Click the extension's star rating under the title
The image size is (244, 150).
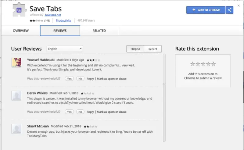(36, 21)
